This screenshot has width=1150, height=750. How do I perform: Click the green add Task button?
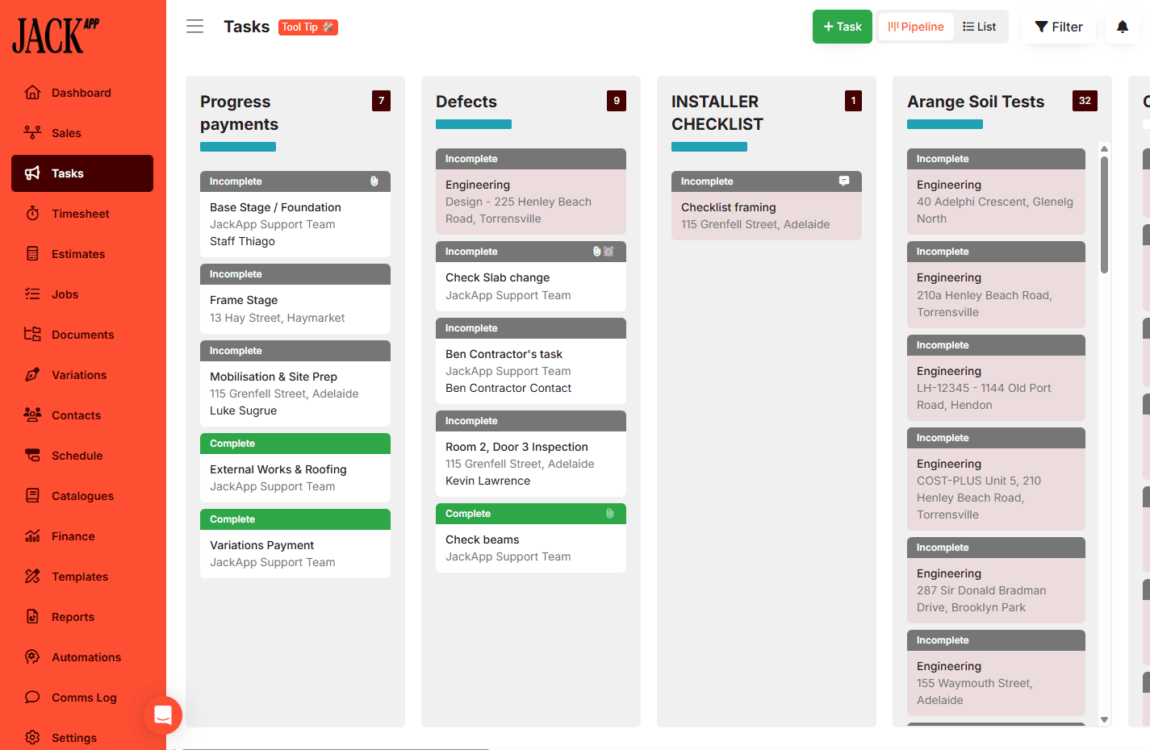click(842, 27)
